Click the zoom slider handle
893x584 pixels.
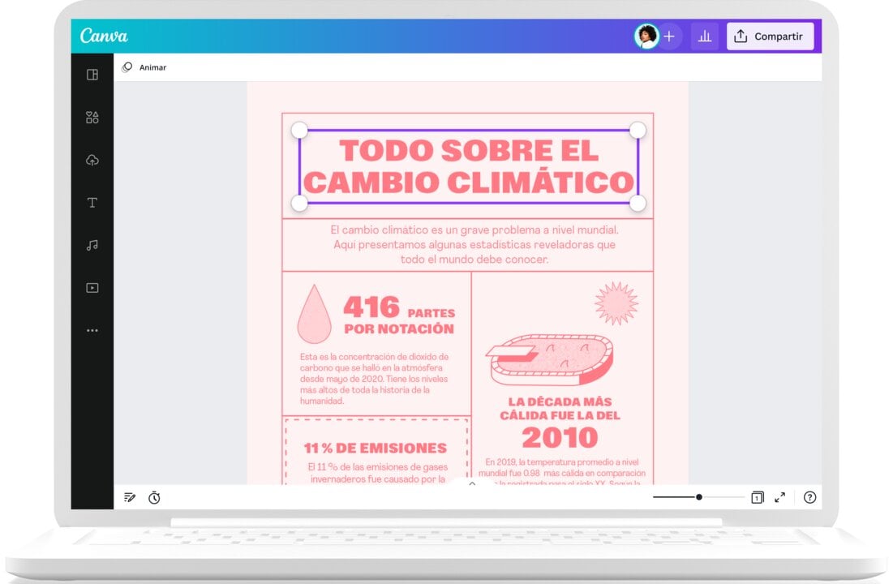698,497
